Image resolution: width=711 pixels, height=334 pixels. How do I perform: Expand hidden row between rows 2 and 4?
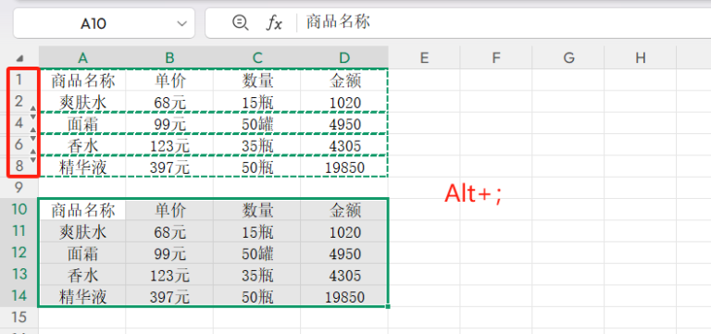point(32,112)
